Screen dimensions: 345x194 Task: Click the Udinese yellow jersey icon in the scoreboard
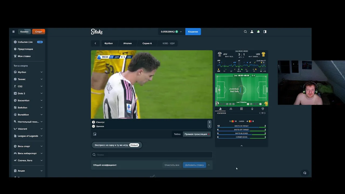pyautogui.click(x=263, y=54)
